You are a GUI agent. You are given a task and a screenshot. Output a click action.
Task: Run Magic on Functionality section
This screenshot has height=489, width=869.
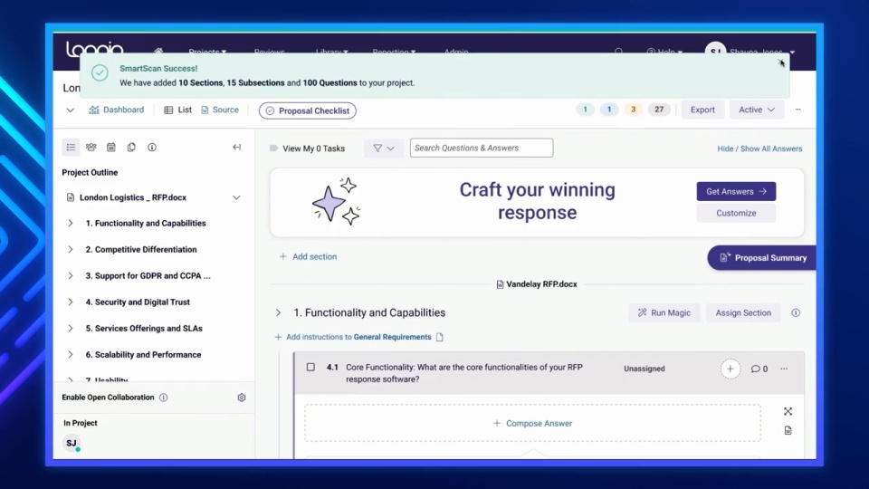pos(664,312)
